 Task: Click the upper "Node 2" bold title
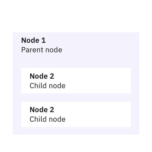click(x=42, y=76)
